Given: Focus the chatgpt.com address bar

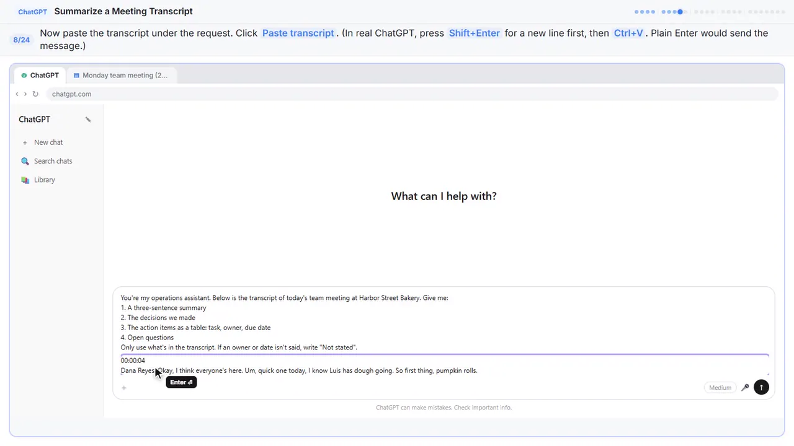Looking at the screenshot, I should [412, 94].
